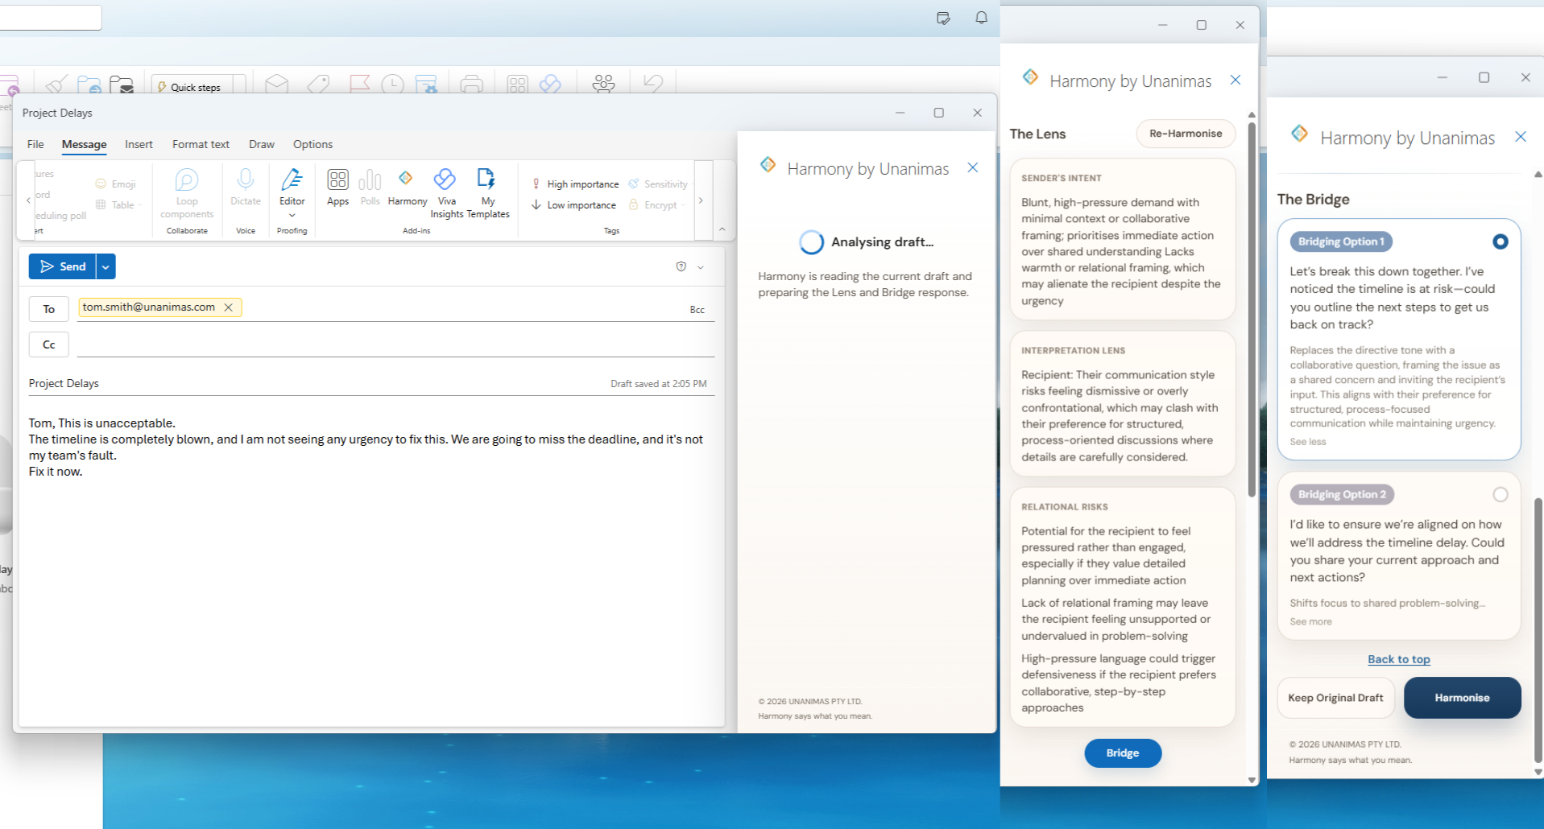
Task: Insert Loop components
Action: tap(186, 193)
